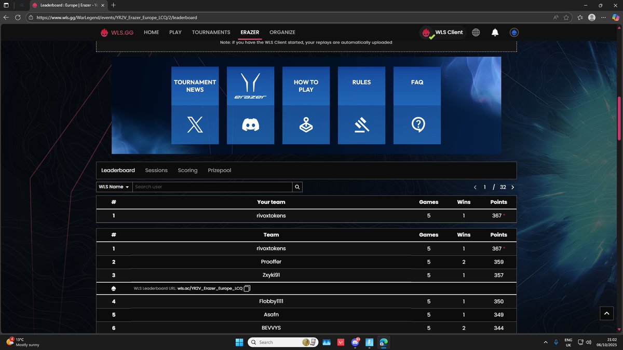
Task: Open the gavel Rules icon
Action: [361, 125]
